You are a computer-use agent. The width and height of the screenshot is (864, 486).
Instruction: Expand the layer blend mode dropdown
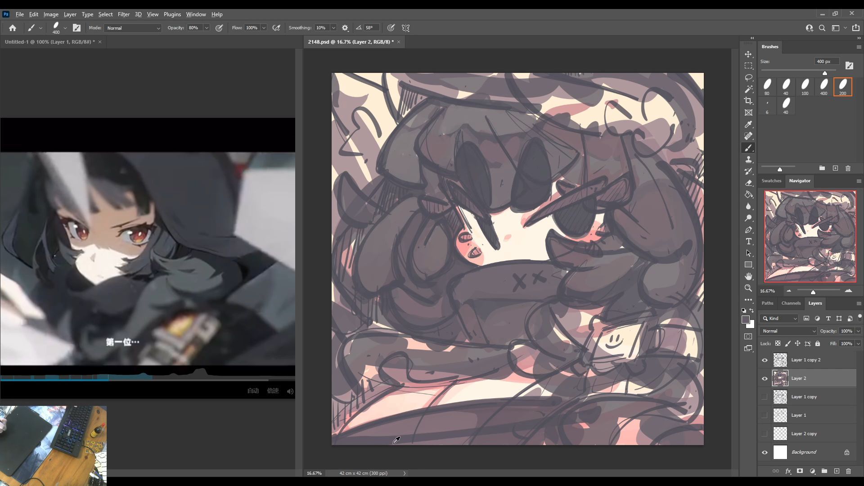788,331
